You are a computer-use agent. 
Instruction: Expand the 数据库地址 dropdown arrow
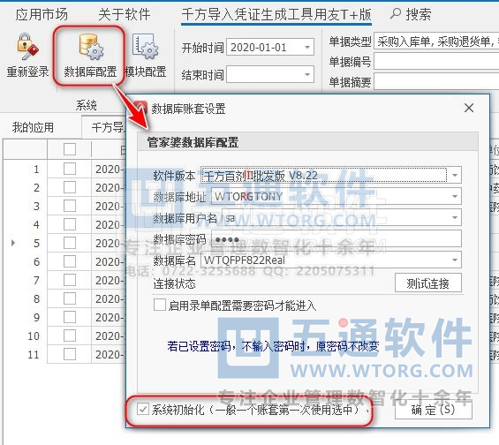[x=455, y=196]
